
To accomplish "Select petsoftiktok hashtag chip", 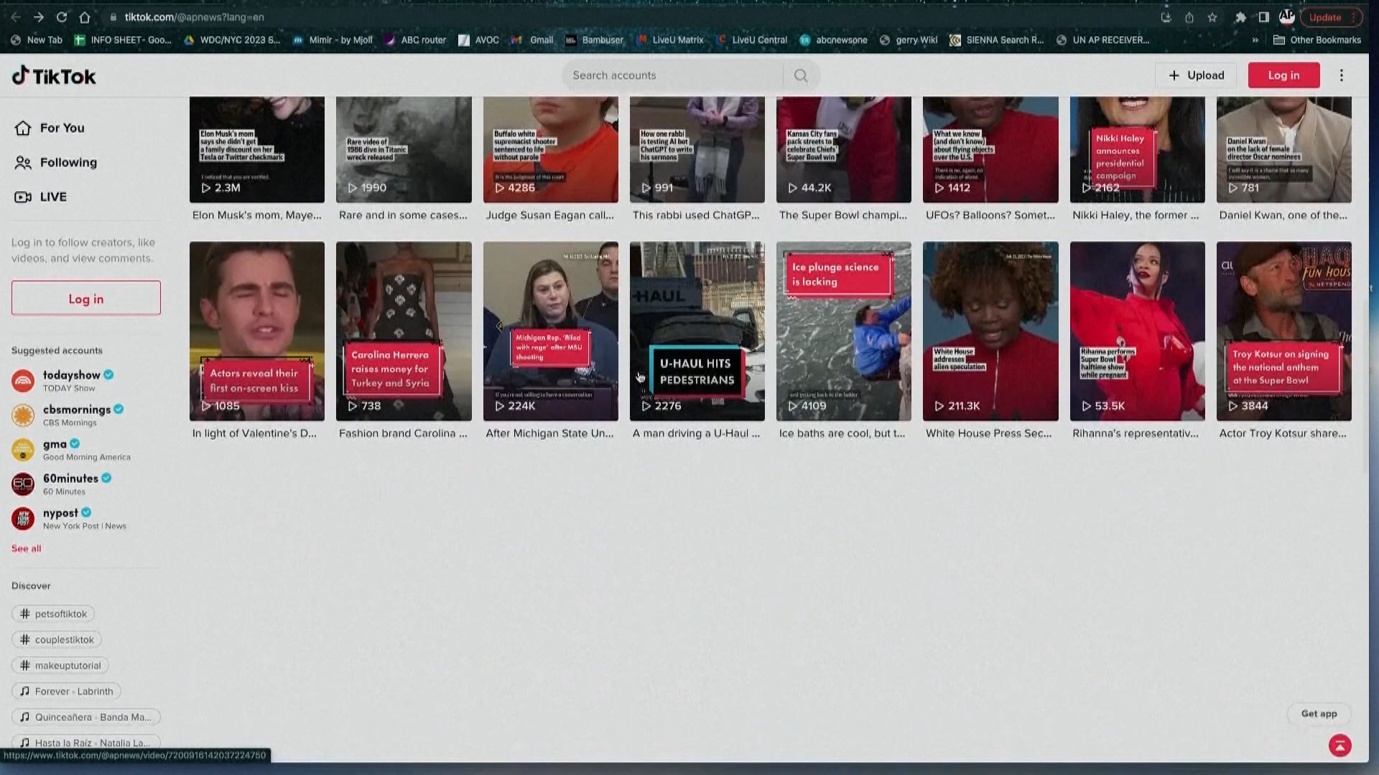I will coord(53,614).
